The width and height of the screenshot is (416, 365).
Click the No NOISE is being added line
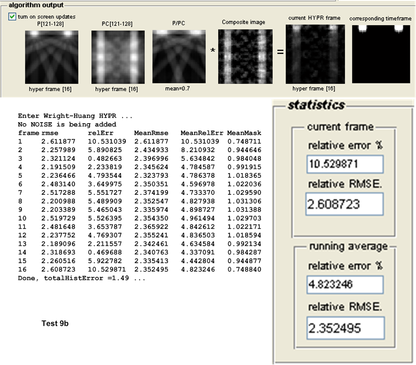pos(67,125)
